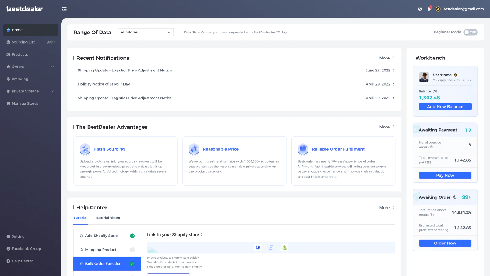Screen dimensions: 490x276
Task: Click the VIP expiry time chevron
Action: [x=470, y=80]
